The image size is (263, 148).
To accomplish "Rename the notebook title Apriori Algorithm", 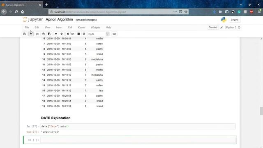I will tap(59, 19).
